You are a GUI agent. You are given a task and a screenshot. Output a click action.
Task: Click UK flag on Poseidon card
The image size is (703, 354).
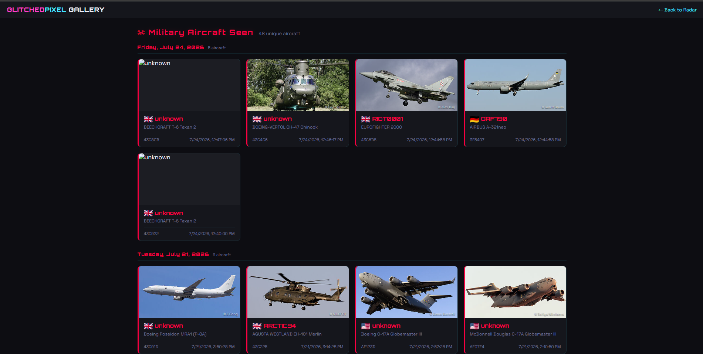click(148, 326)
